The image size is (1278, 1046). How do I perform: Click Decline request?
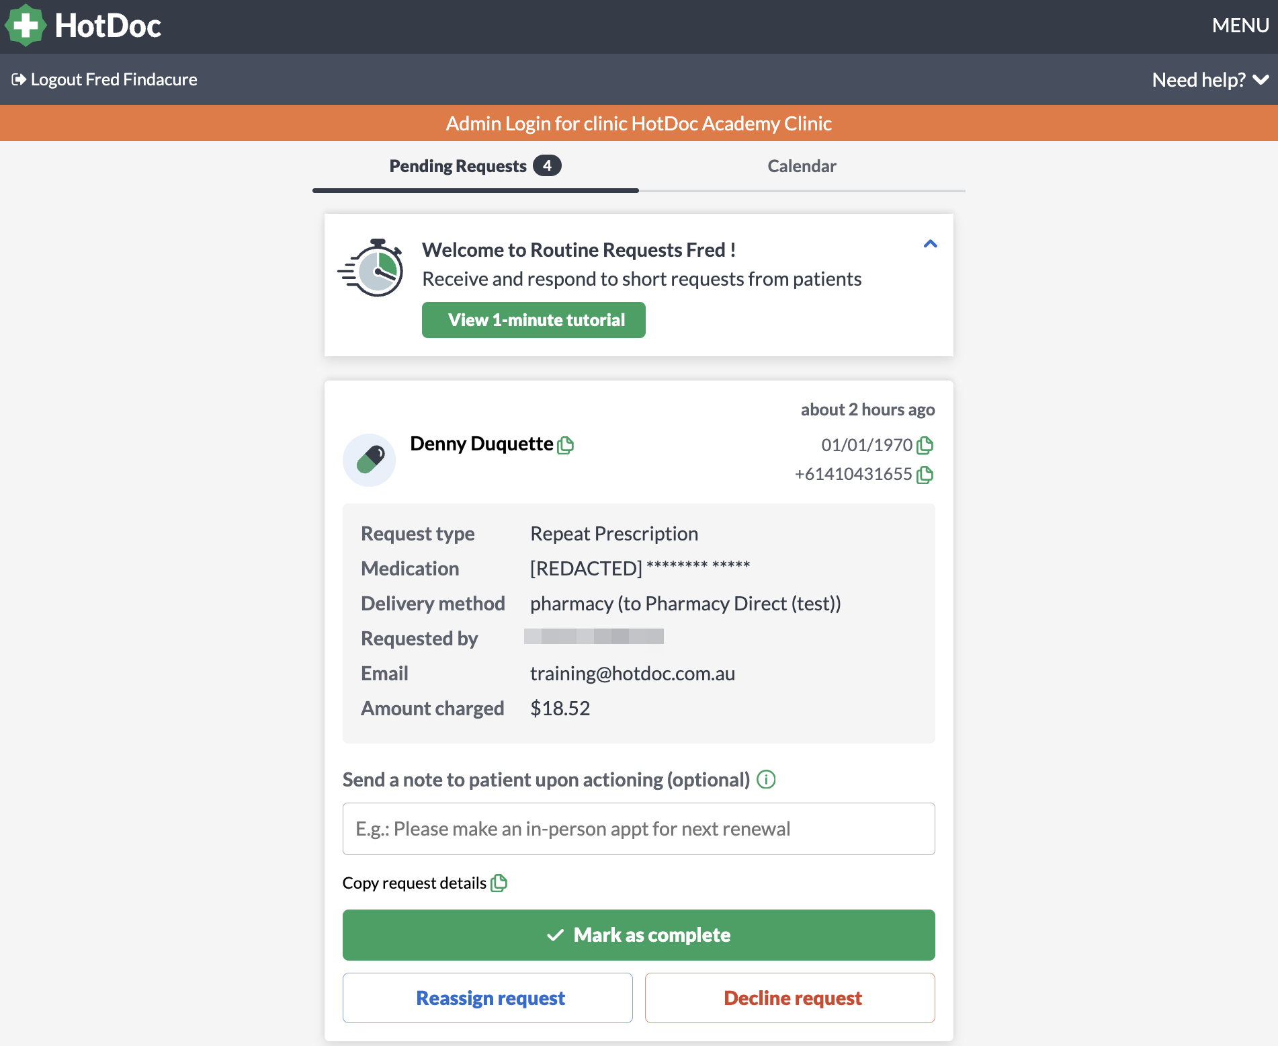tap(790, 998)
